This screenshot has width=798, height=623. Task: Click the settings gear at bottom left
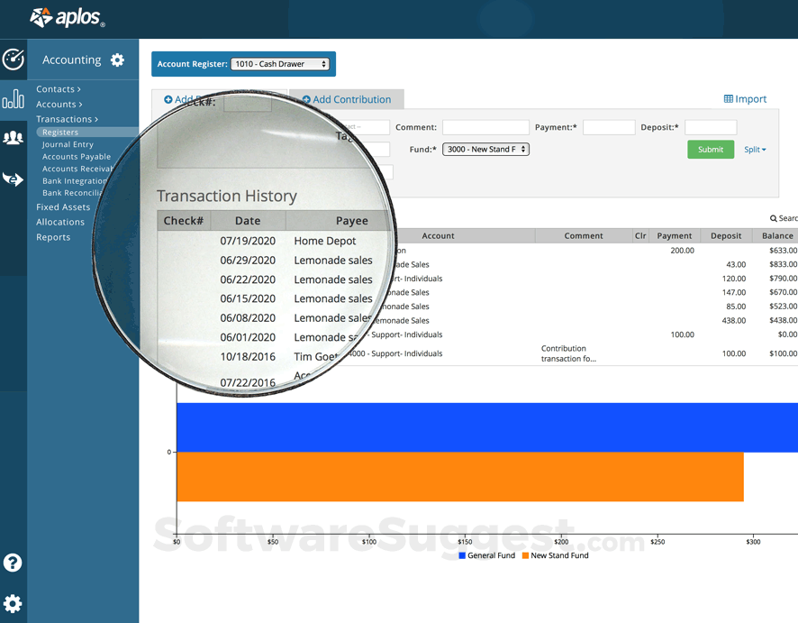pyautogui.click(x=13, y=603)
